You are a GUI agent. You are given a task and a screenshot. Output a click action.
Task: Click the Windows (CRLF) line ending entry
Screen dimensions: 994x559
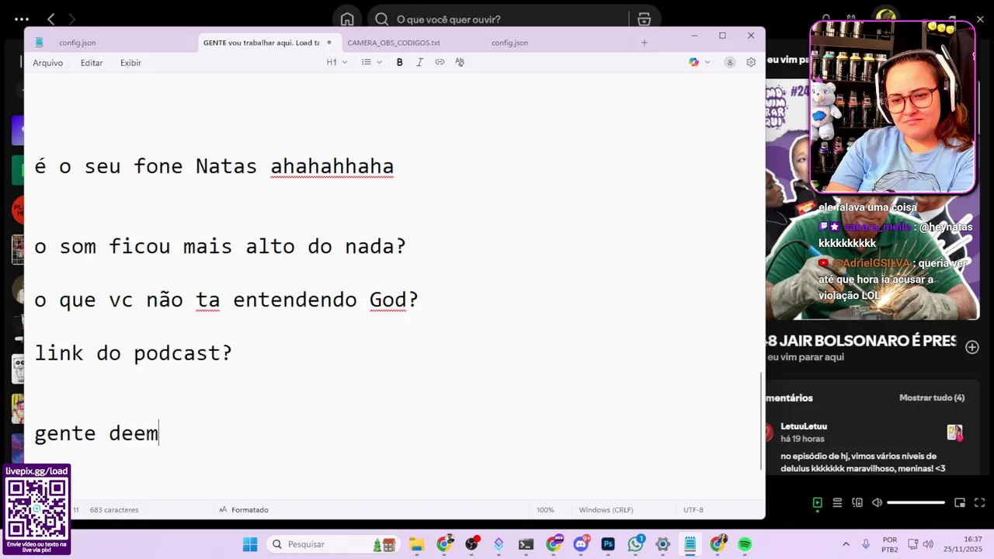coord(606,510)
